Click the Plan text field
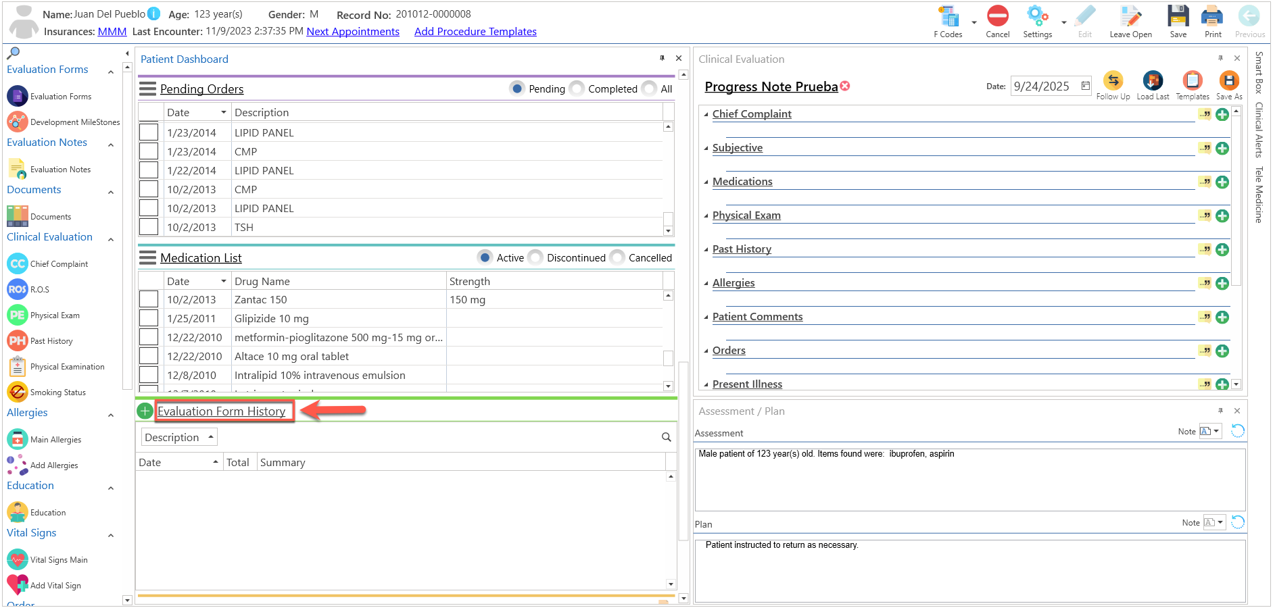This screenshot has height=610, width=1273. point(970,570)
